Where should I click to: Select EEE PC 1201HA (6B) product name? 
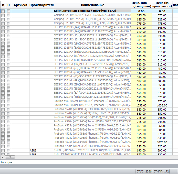[x=92, y=52]
